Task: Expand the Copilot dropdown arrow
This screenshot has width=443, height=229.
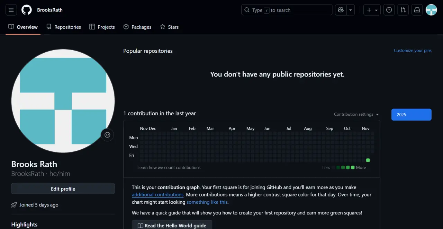Action: pos(351,10)
